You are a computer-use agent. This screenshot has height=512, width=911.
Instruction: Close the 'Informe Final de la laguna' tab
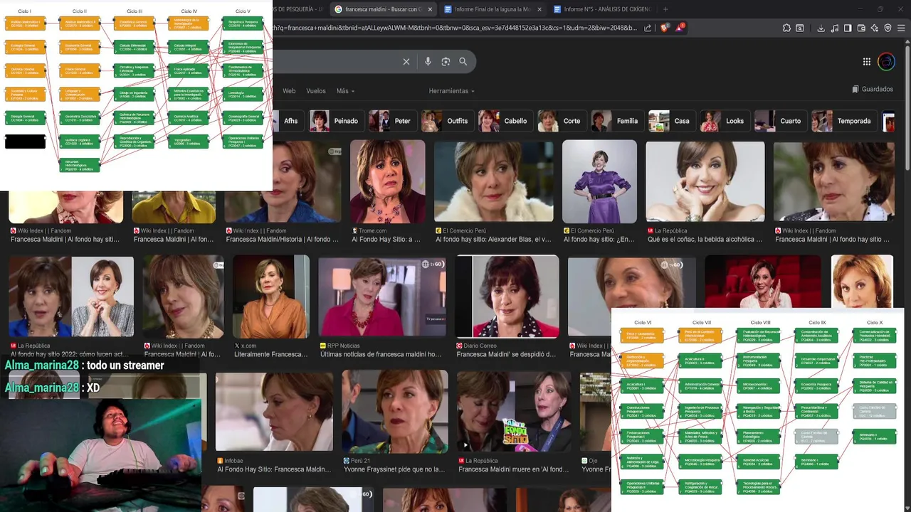coord(539,9)
